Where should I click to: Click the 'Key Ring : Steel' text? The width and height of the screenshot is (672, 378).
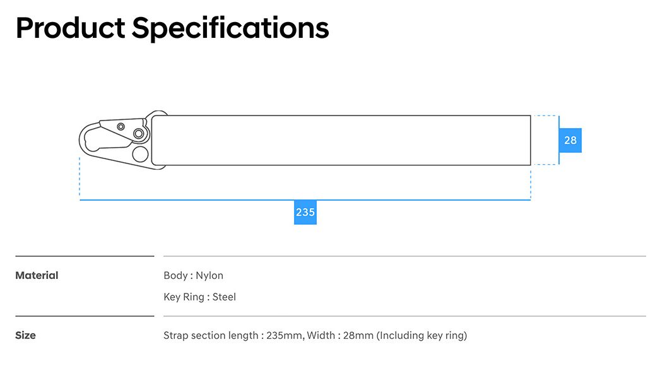pyautogui.click(x=199, y=297)
